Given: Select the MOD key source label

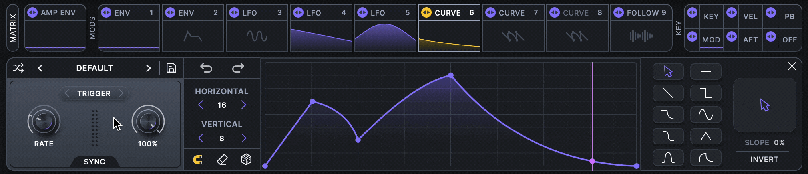Looking at the screenshot, I should (x=711, y=40).
